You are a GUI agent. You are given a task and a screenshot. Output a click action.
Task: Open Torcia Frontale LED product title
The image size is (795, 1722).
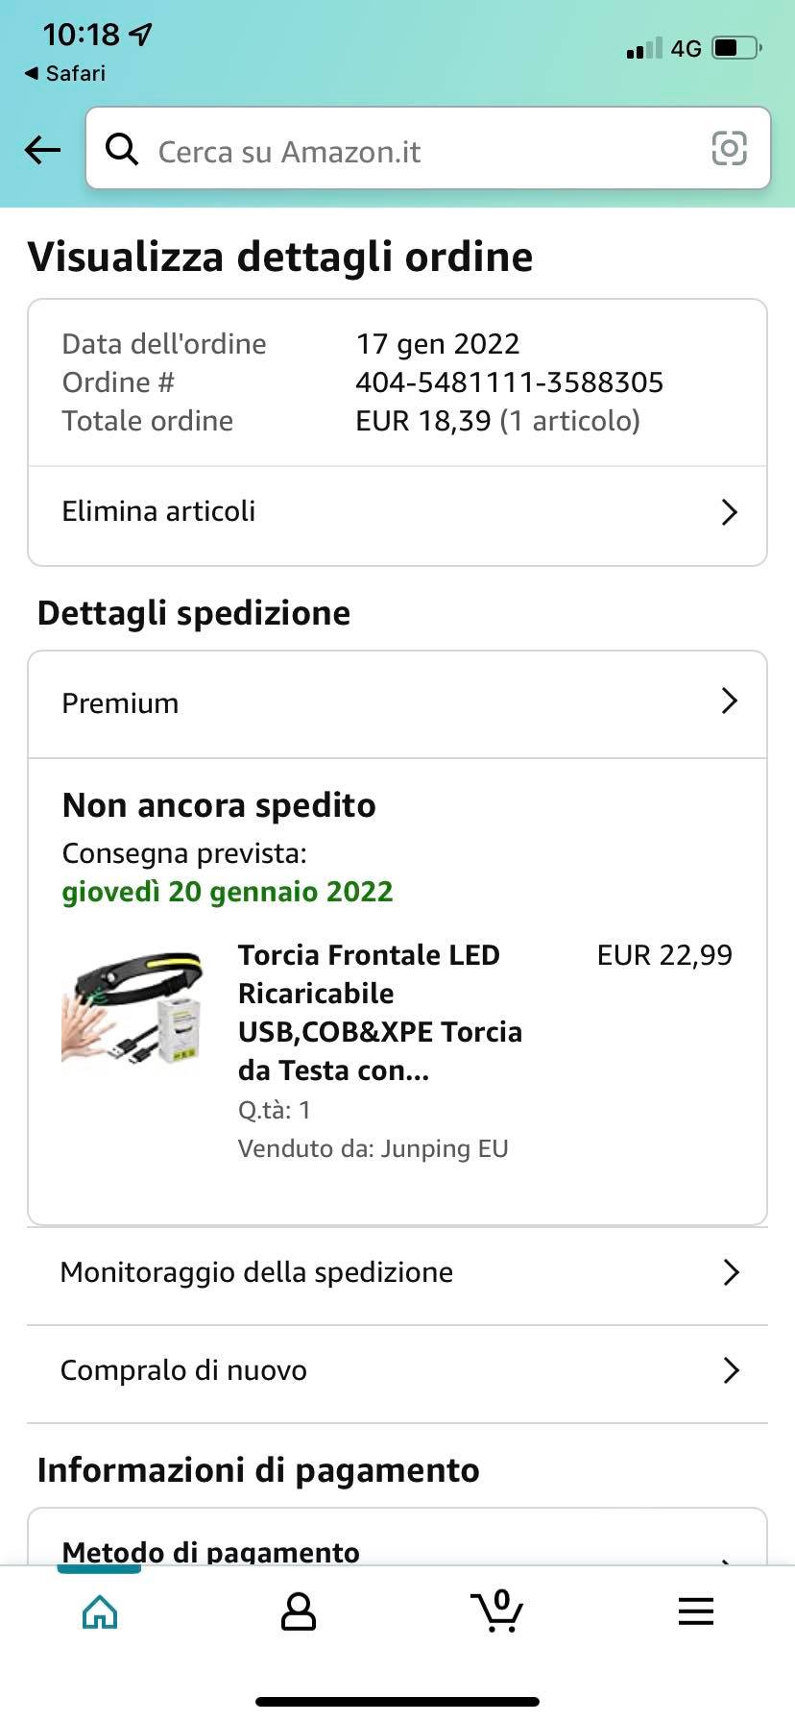(x=380, y=1012)
